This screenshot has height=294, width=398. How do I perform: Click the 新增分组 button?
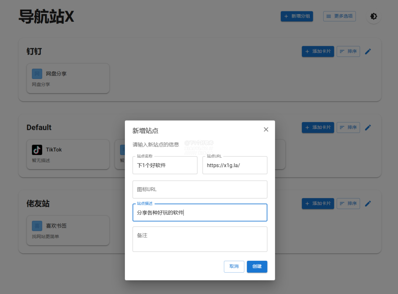click(x=297, y=16)
